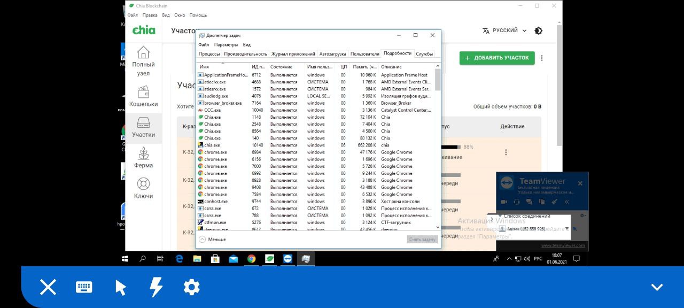Image resolution: width=684 pixels, height=308 pixels.
Task: Sort processes by Имя column header
Action: [x=223, y=67]
